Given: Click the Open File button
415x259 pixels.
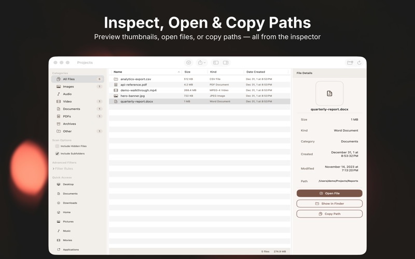Looking at the screenshot, I should tap(329, 193).
